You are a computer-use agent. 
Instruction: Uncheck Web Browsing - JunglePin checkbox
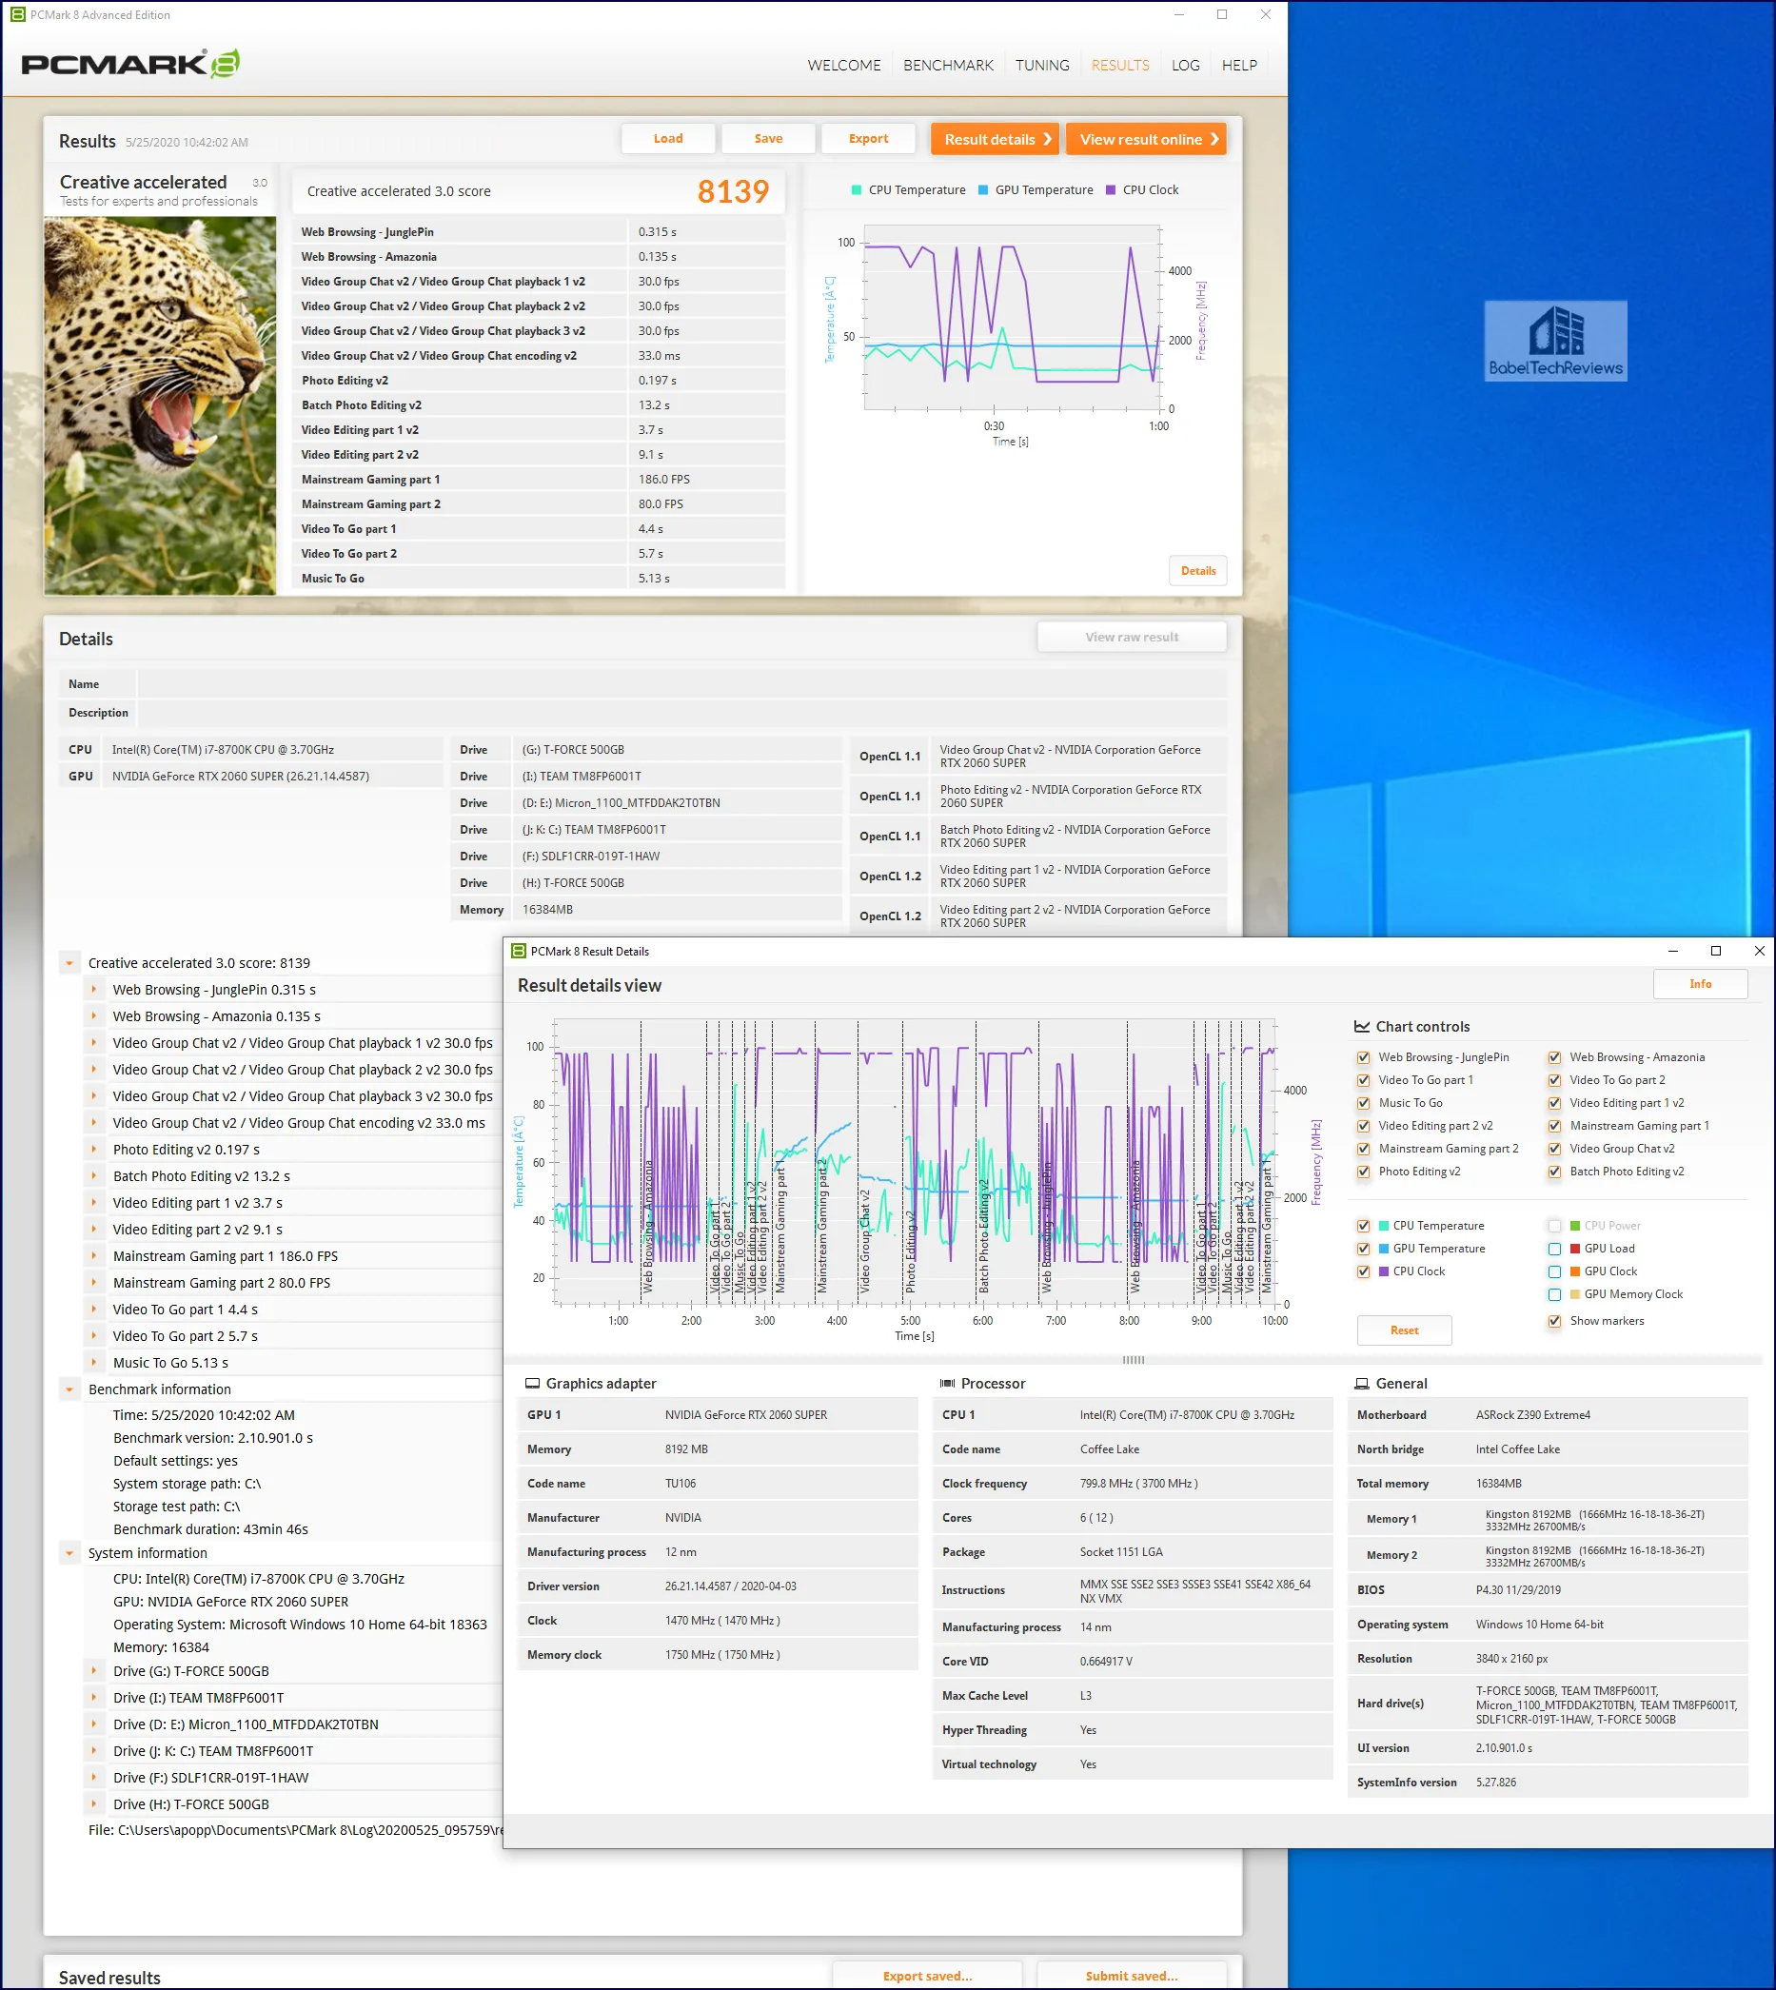coord(1363,1057)
